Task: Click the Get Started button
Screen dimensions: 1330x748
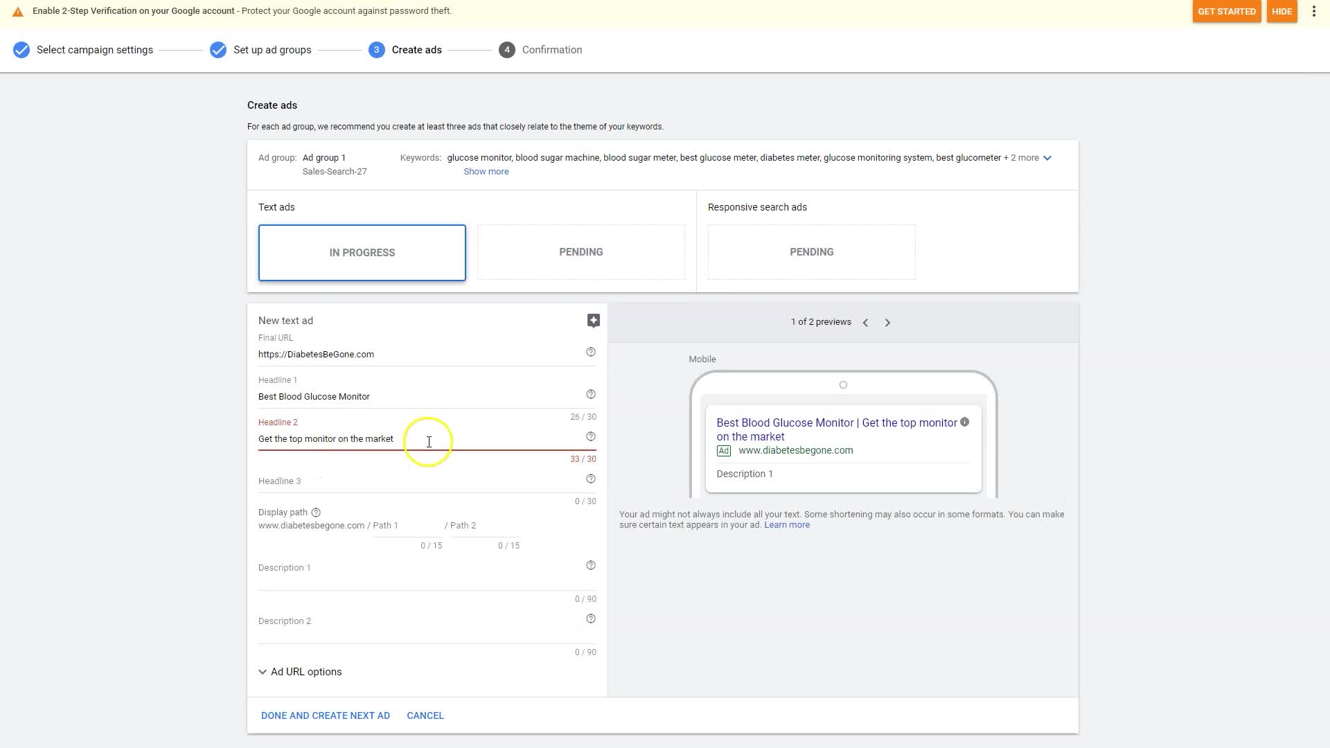Action: [x=1226, y=12]
